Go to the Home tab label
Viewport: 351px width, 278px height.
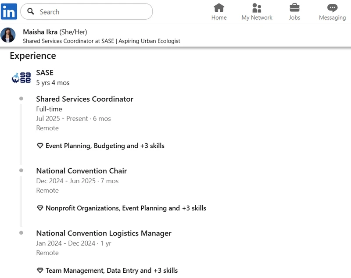219,18
